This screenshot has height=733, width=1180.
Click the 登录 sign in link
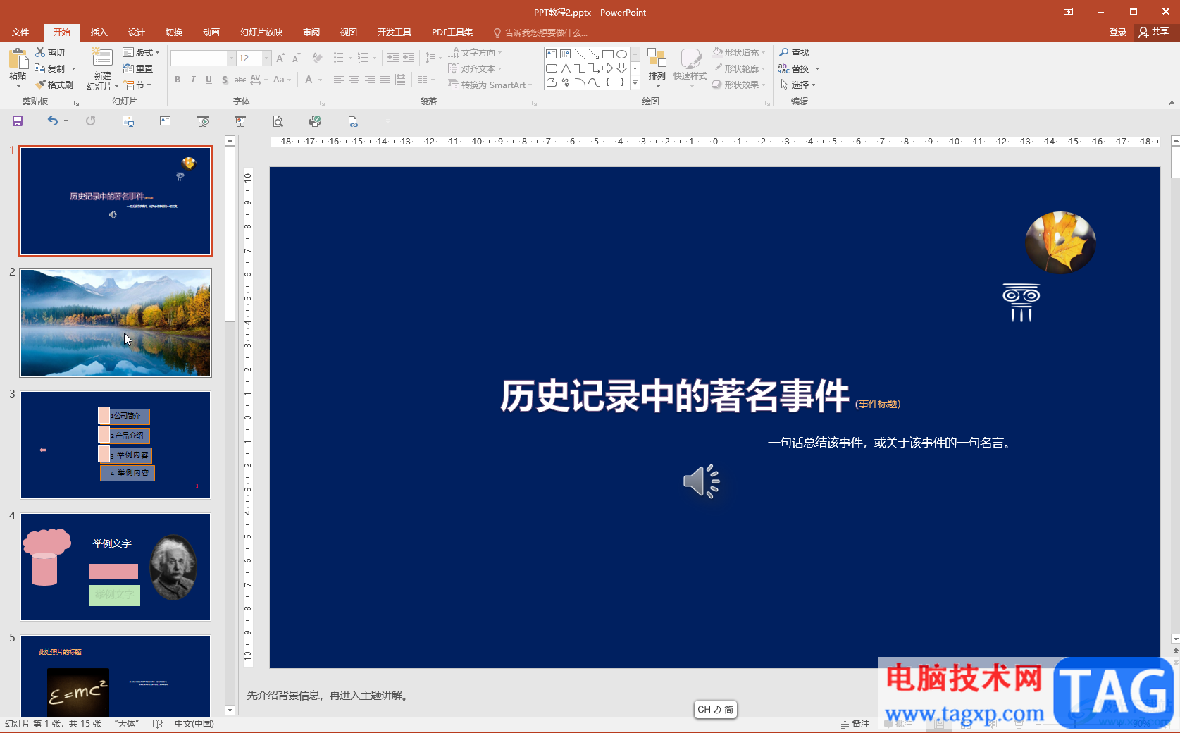(x=1117, y=32)
